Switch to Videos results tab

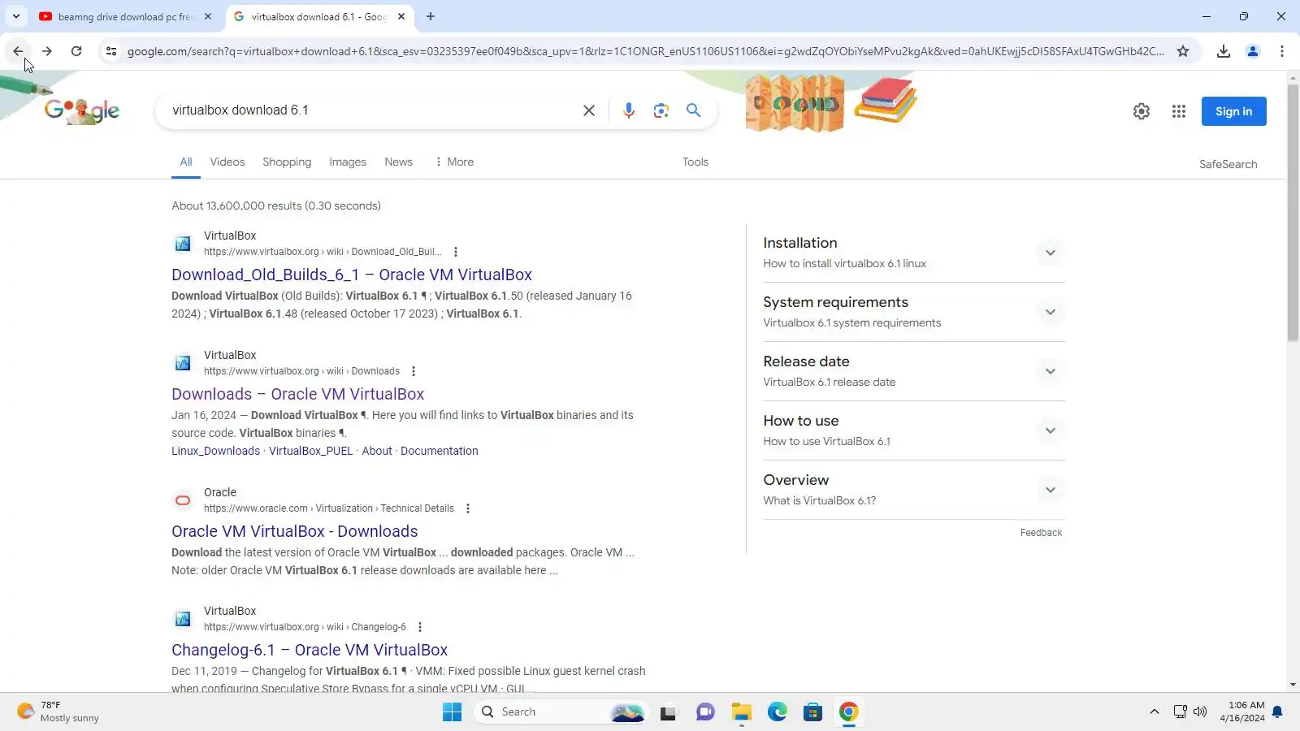pyautogui.click(x=227, y=162)
